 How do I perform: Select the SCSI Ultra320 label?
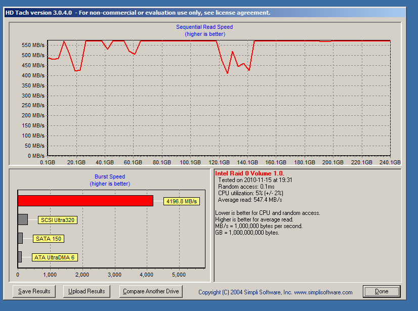click(58, 220)
